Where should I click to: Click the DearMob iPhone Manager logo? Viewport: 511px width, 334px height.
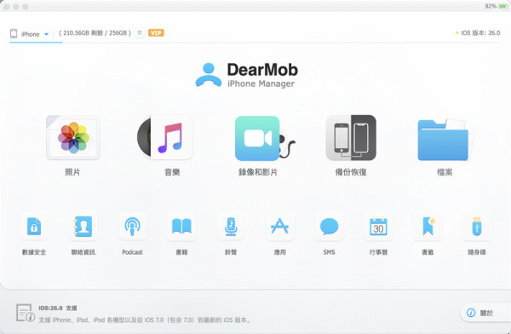click(x=247, y=75)
